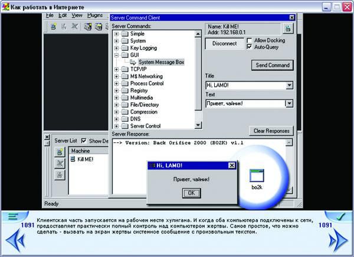Enable the Allow Docking checkbox
Viewport: 354px width, 257px height.
pyautogui.click(x=250, y=40)
